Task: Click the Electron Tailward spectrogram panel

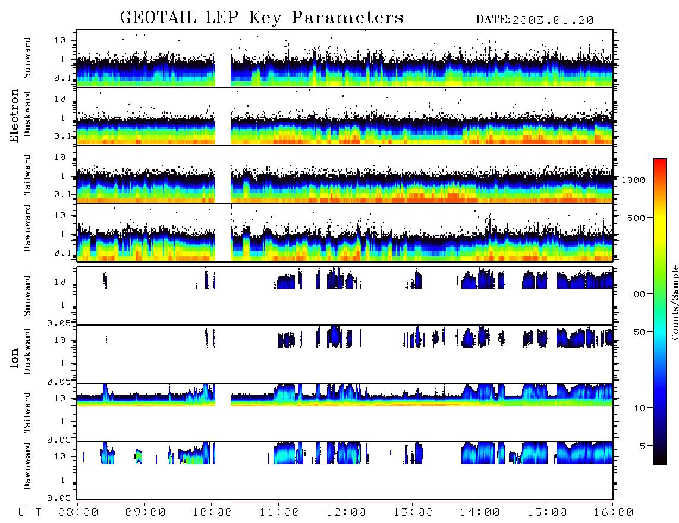Action: coord(345,175)
